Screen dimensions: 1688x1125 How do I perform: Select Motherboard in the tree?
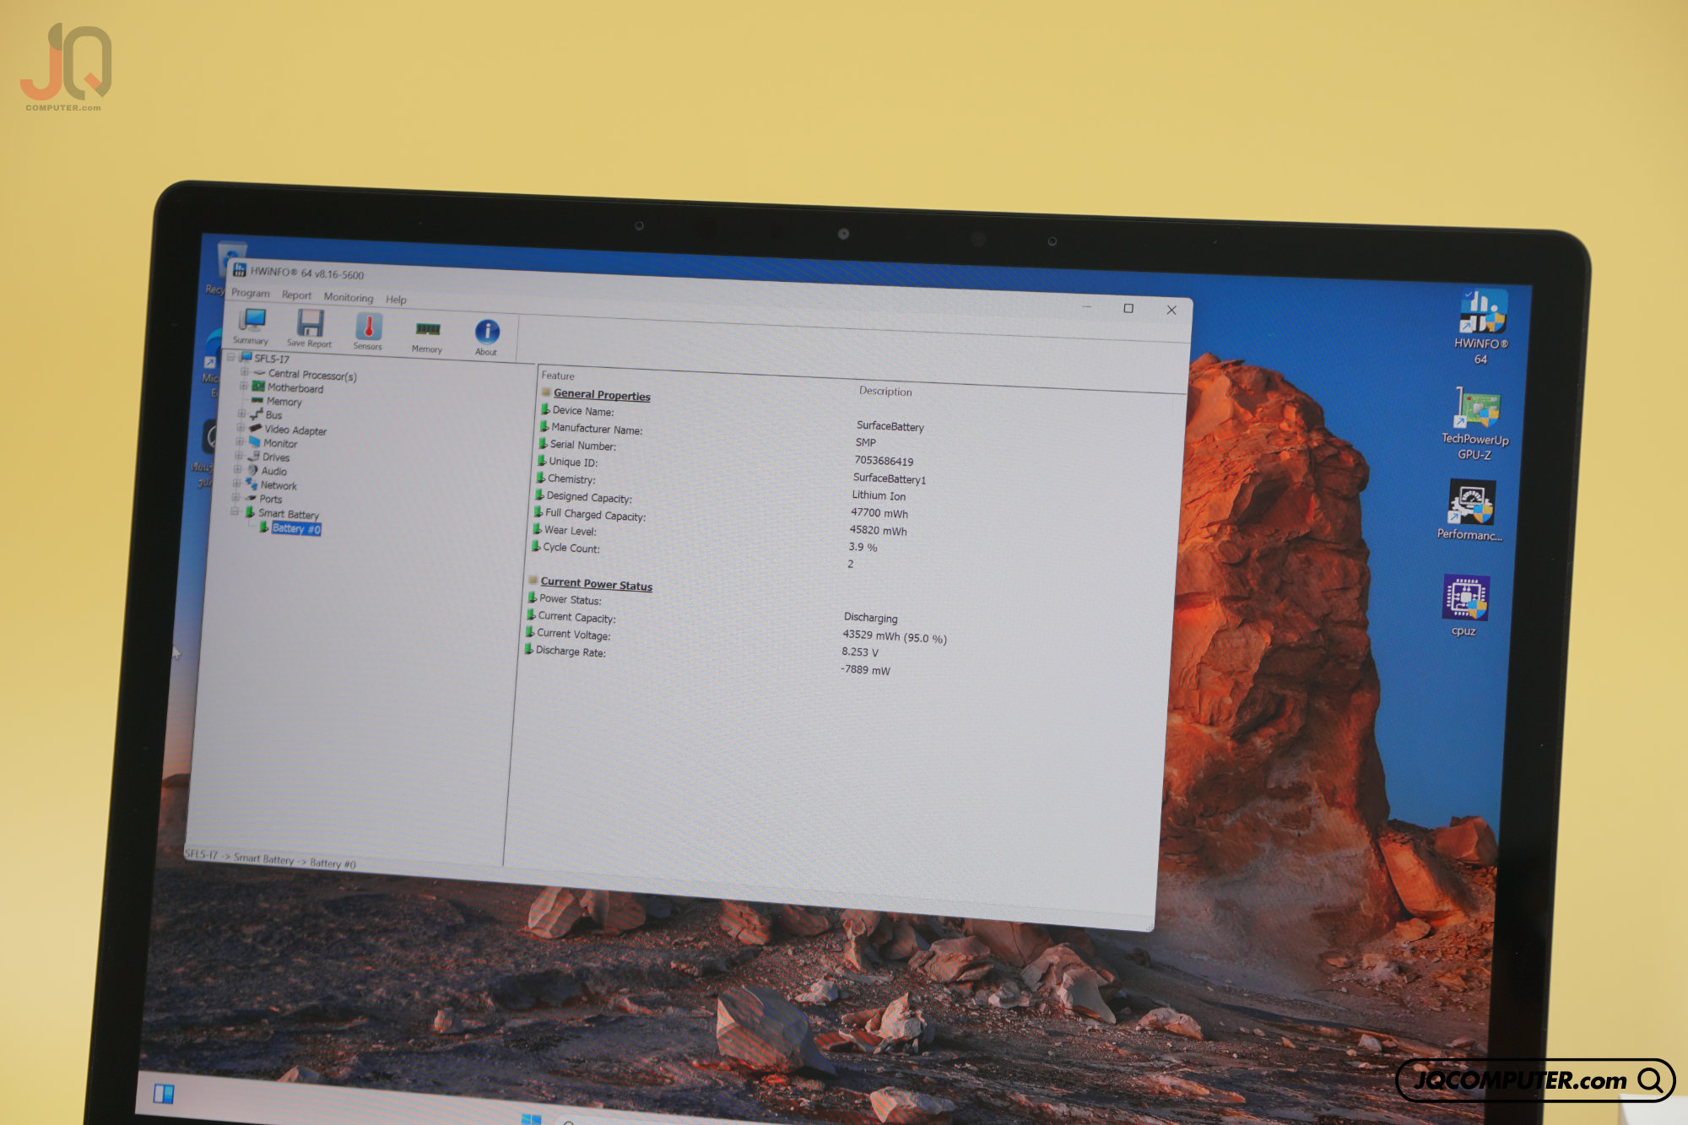[x=288, y=387]
